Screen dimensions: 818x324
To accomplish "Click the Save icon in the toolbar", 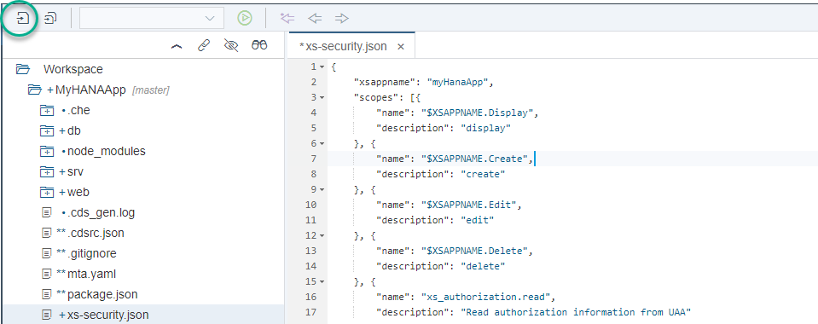I will tap(22, 19).
